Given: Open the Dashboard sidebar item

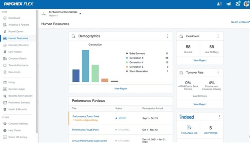Looking at the screenshot, I should click(14, 18).
